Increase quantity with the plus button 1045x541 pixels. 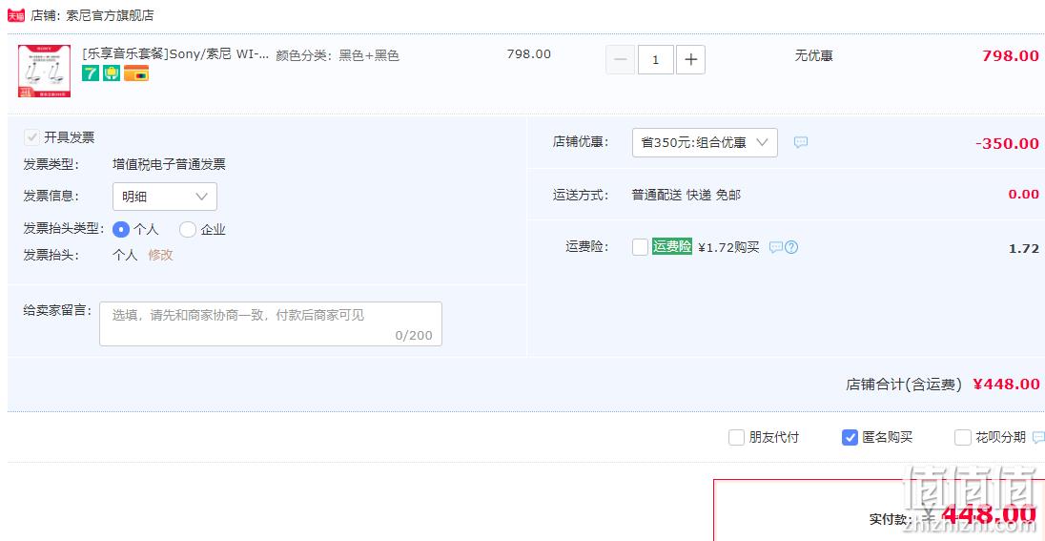click(690, 59)
